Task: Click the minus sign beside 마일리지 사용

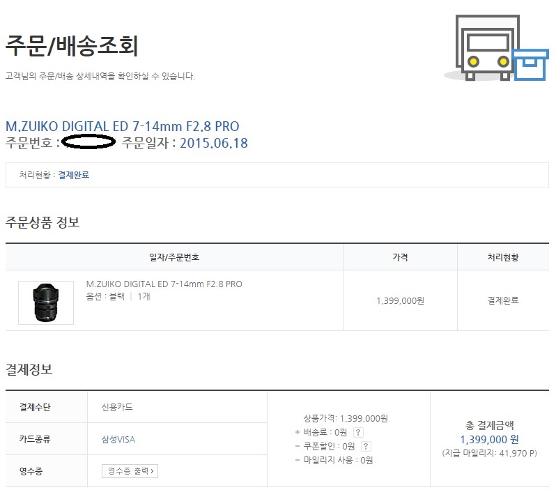Action: pyautogui.click(x=297, y=460)
